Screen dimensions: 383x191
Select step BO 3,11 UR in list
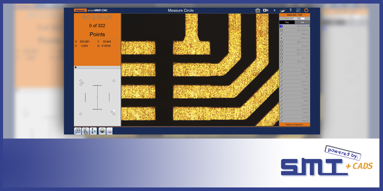(295, 53)
